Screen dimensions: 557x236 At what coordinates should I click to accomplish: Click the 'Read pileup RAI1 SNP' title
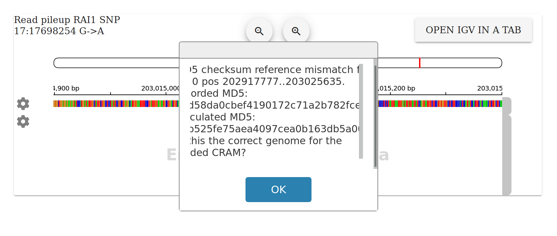[x=67, y=20]
